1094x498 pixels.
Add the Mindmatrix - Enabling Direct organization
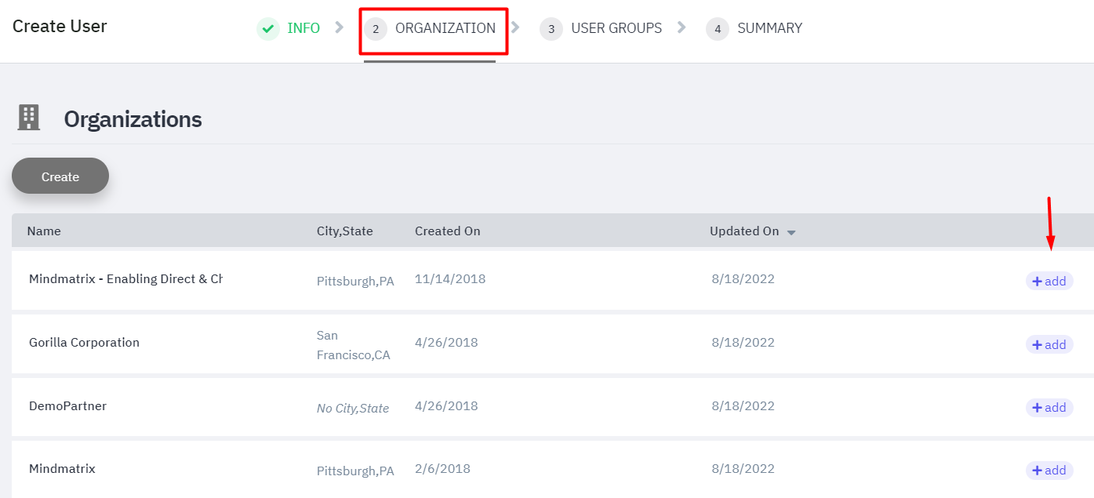pos(1049,281)
